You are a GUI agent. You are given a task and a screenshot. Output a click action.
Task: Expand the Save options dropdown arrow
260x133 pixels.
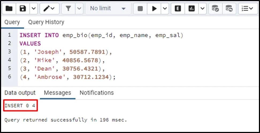click(33, 9)
